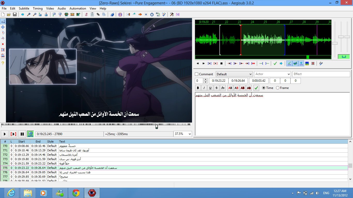Toggle the video auto-scroll AUTO button
Viewport: 353px width, 198px height.
[x=30, y=134]
